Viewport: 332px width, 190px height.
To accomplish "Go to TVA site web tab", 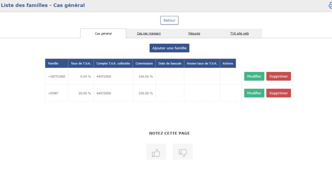I will [x=239, y=33].
